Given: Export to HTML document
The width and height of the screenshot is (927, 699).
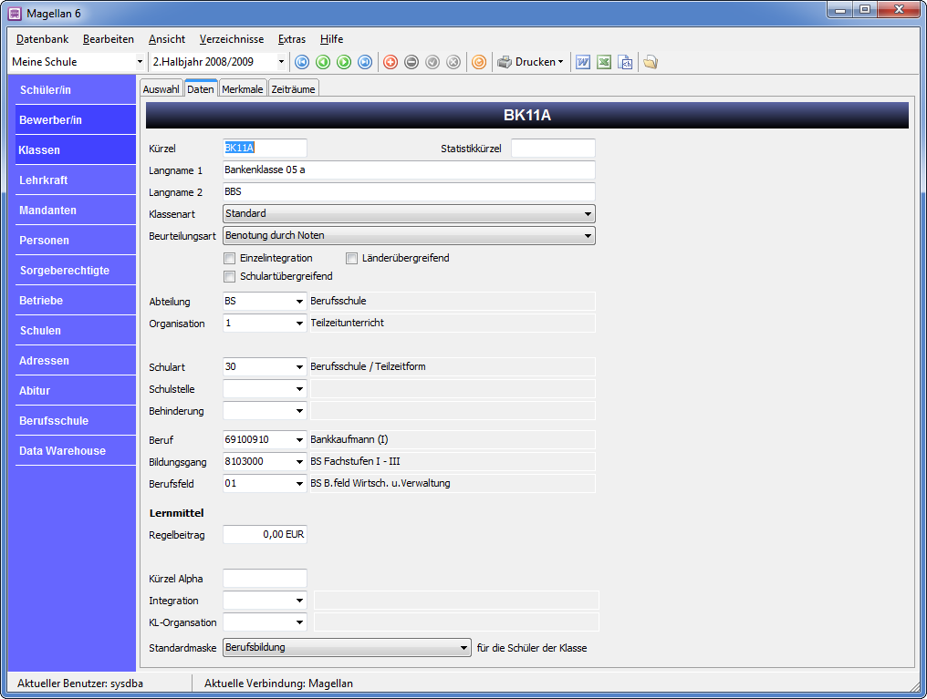Looking at the screenshot, I should pyautogui.click(x=625, y=62).
